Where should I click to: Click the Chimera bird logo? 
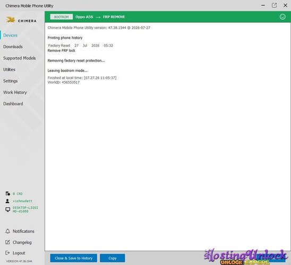click(x=11, y=20)
